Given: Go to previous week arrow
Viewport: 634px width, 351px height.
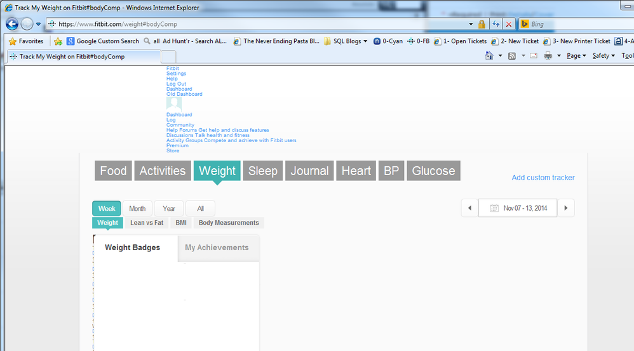Looking at the screenshot, I should click(x=470, y=208).
